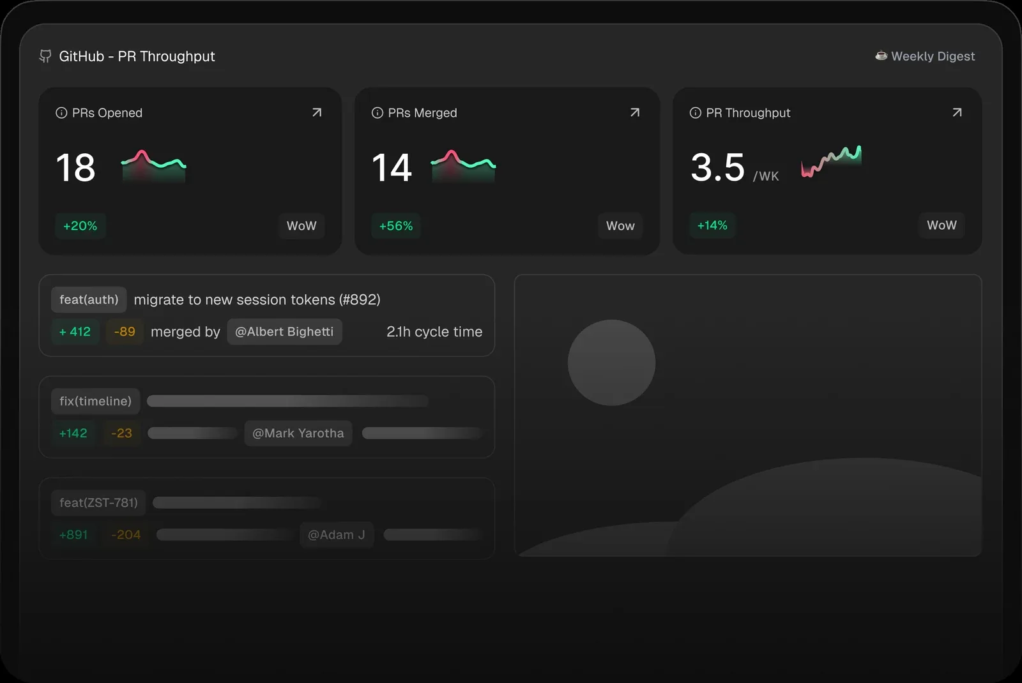
Task: Open @Albert Bighetti user chip
Action: point(284,331)
